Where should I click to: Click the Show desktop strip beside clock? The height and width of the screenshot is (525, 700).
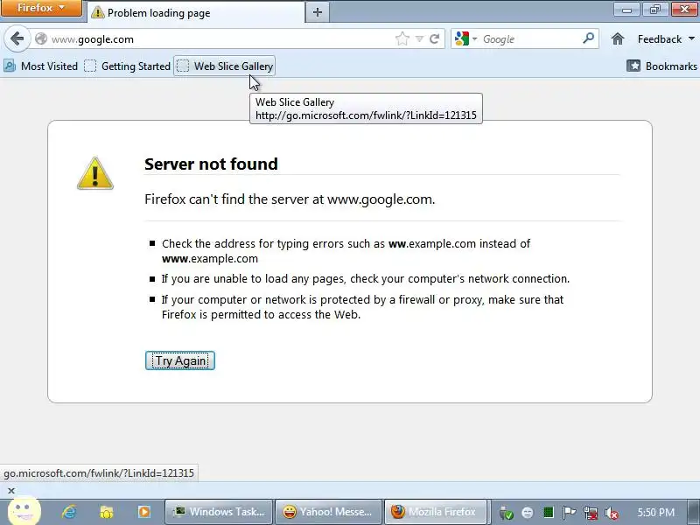695,512
